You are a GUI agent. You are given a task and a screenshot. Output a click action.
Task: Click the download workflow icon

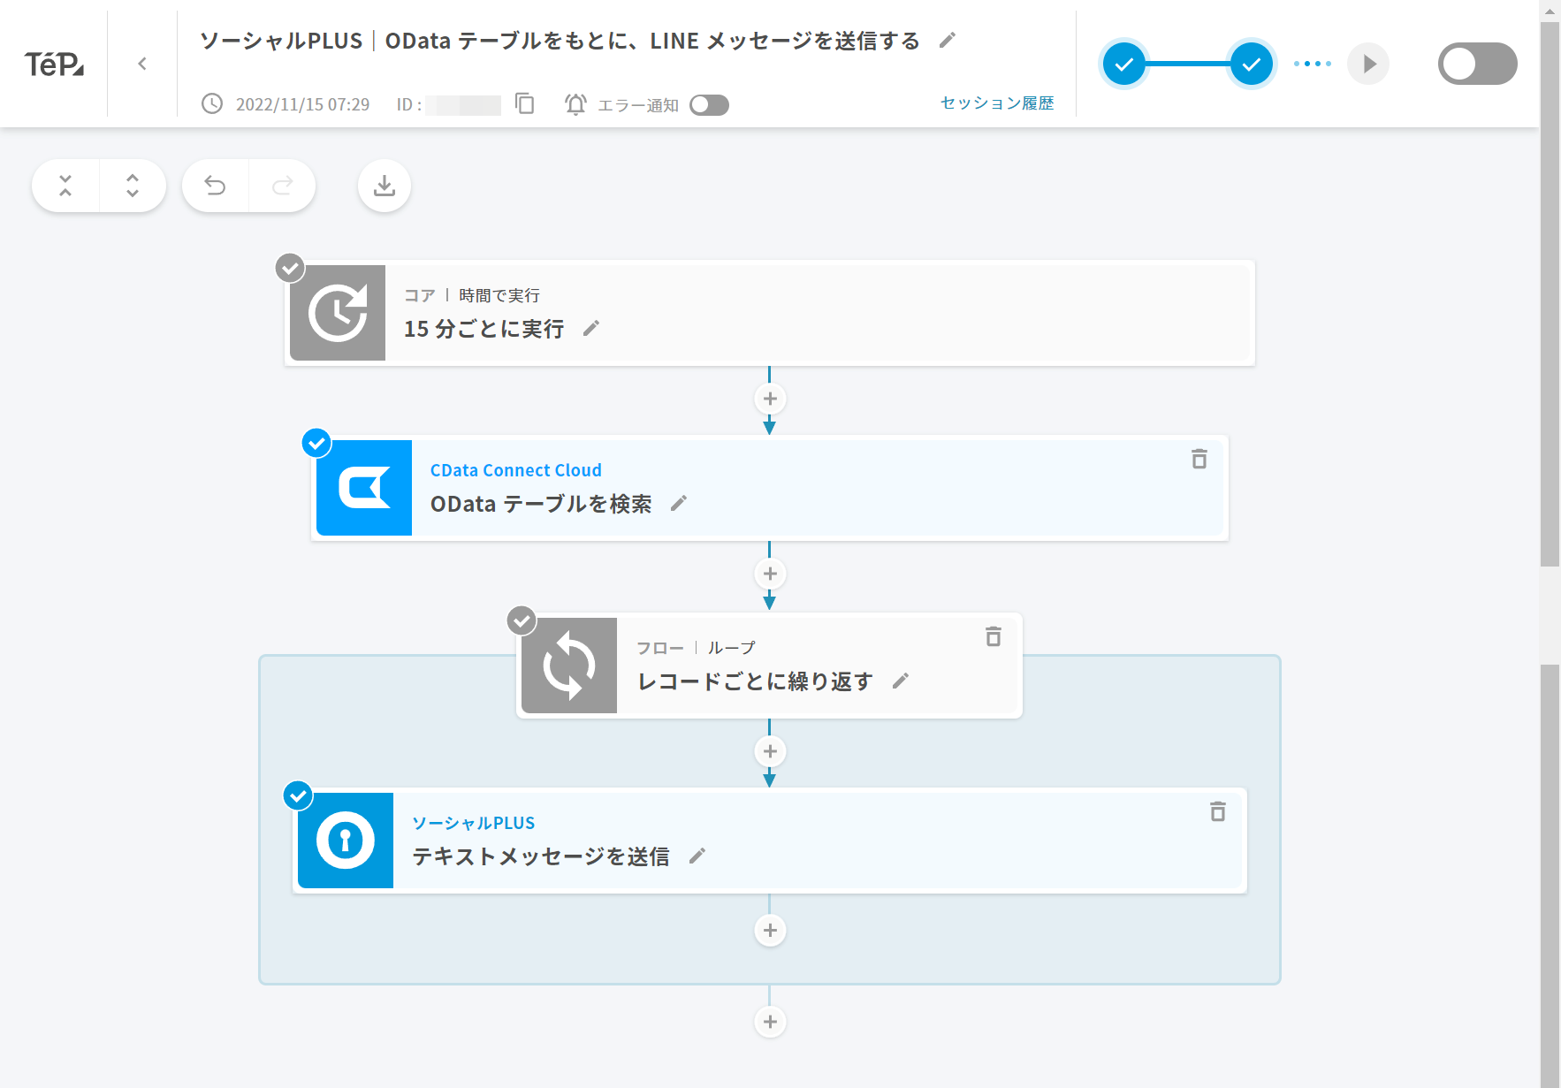pos(384,186)
